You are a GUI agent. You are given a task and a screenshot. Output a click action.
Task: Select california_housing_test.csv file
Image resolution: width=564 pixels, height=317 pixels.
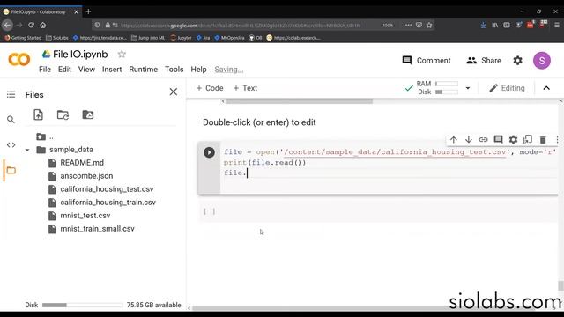click(107, 189)
